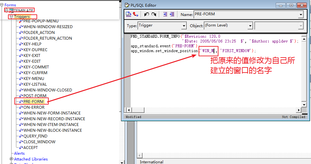The width and height of the screenshot is (311, 164).
Task: Select the KEY-COMMIT trigger
Action: click(x=36, y=67)
